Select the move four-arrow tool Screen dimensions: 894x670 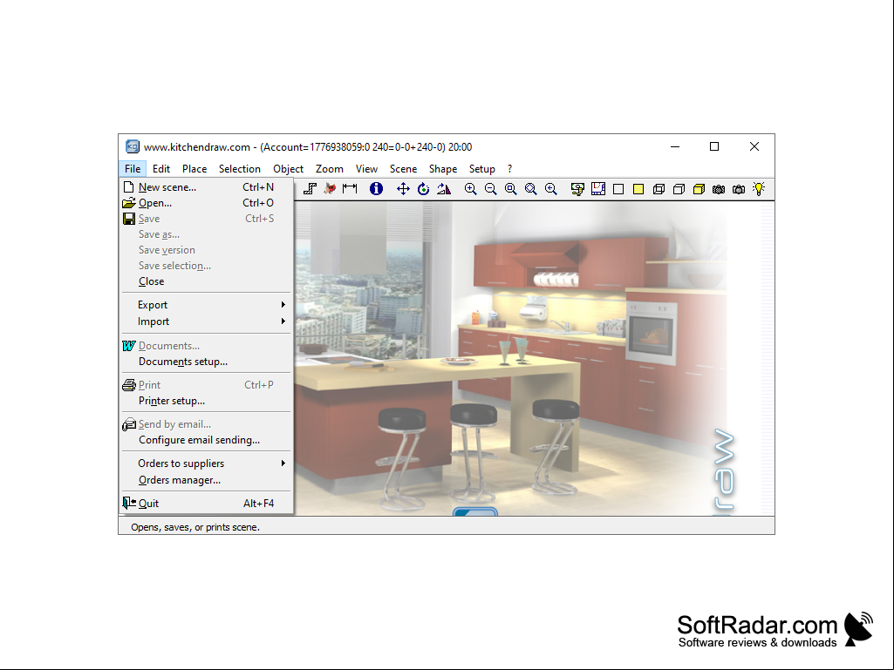(403, 189)
